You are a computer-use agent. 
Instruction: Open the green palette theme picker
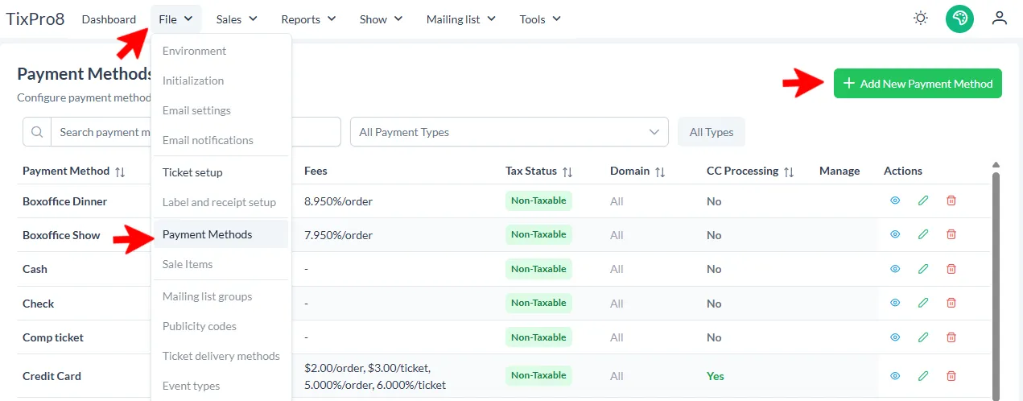click(x=959, y=19)
